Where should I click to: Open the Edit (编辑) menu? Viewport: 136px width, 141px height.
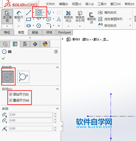pyautogui.click(x=63, y=4)
